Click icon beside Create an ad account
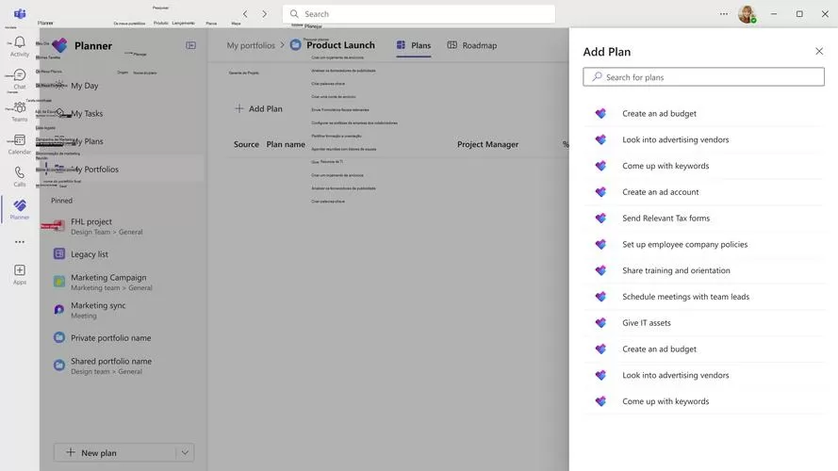Image resolution: width=838 pixels, height=471 pixels. pyautogui.click(x=600, y=192)
